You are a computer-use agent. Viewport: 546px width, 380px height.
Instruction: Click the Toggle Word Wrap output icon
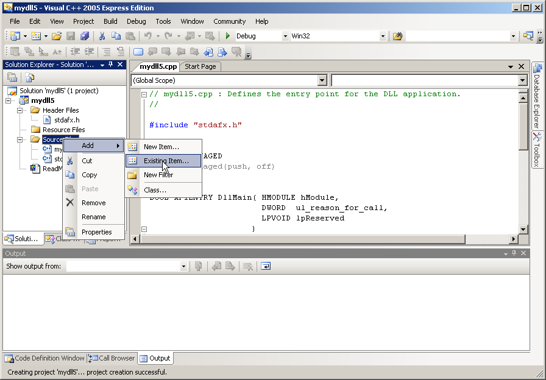coord(266,266)
